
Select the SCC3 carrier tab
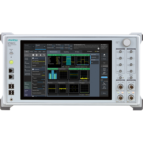[40, 52]
